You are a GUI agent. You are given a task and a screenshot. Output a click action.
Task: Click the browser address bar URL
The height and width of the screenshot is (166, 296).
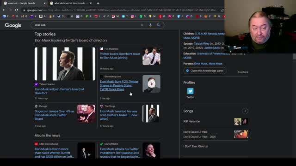click(x=122, y=10)
